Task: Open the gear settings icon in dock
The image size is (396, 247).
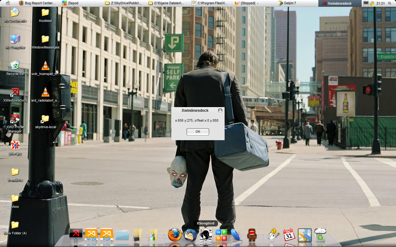Action: pos(304,235)
